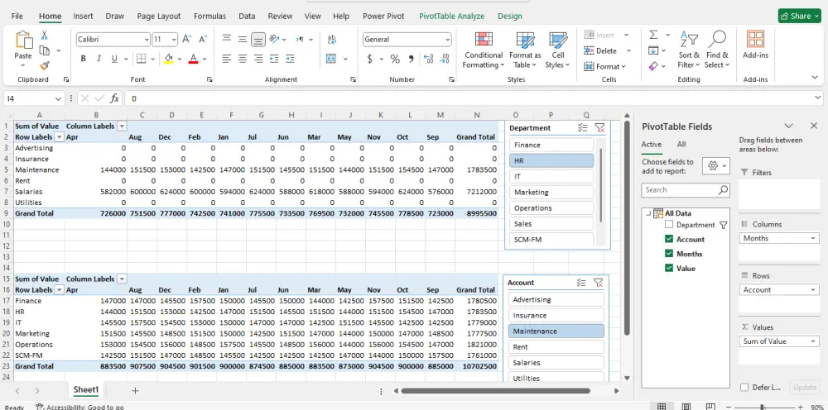
Task: Click the Cut scissors icon
Action: [x=45, y=36]
